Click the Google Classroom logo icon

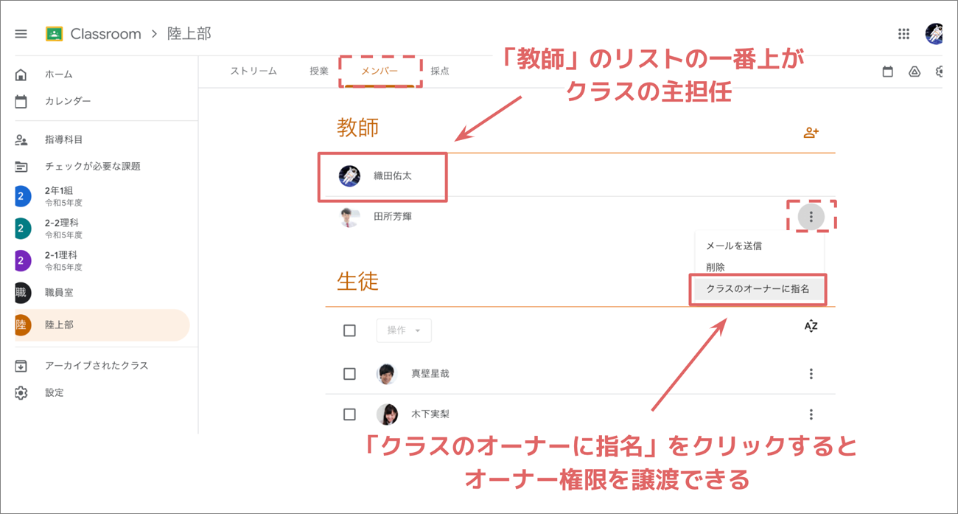(x=54, y=34)
